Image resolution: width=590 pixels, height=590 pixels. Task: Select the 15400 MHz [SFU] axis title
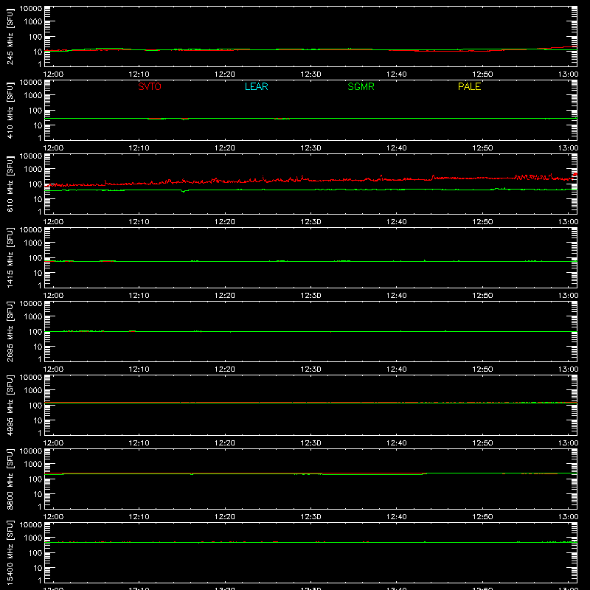pos(10,552)
